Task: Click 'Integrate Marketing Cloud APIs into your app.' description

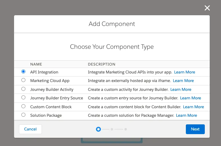Action: pyautogui.click(x=130, y=72)
